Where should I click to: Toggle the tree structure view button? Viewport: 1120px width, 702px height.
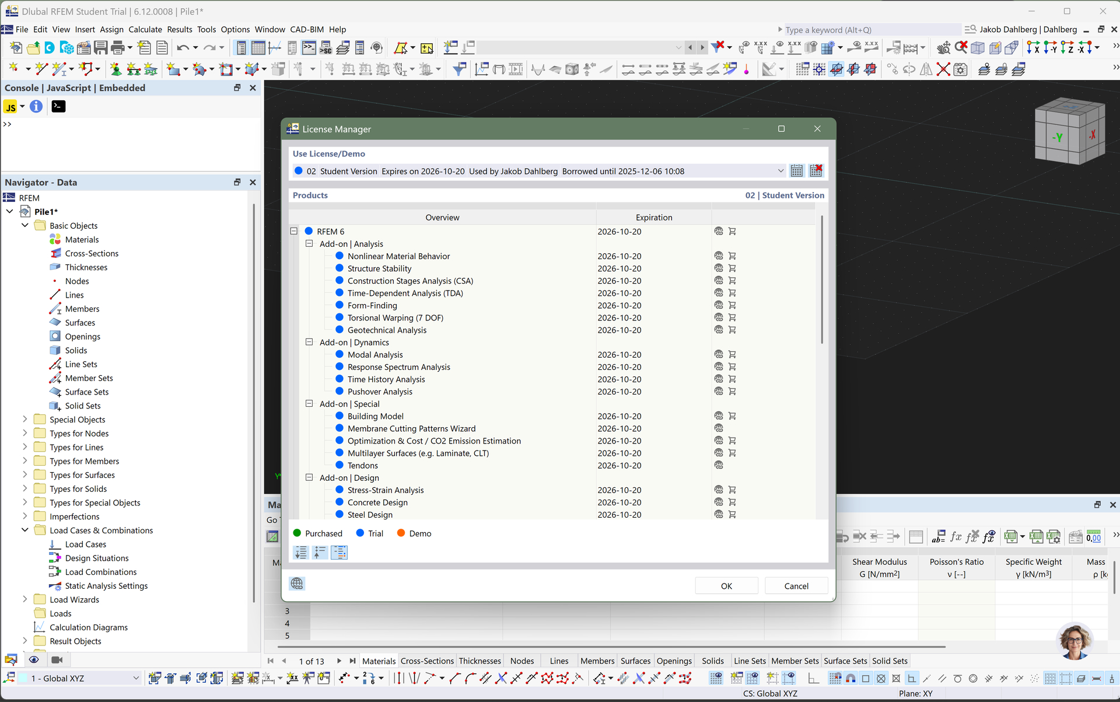pos(339,553)
